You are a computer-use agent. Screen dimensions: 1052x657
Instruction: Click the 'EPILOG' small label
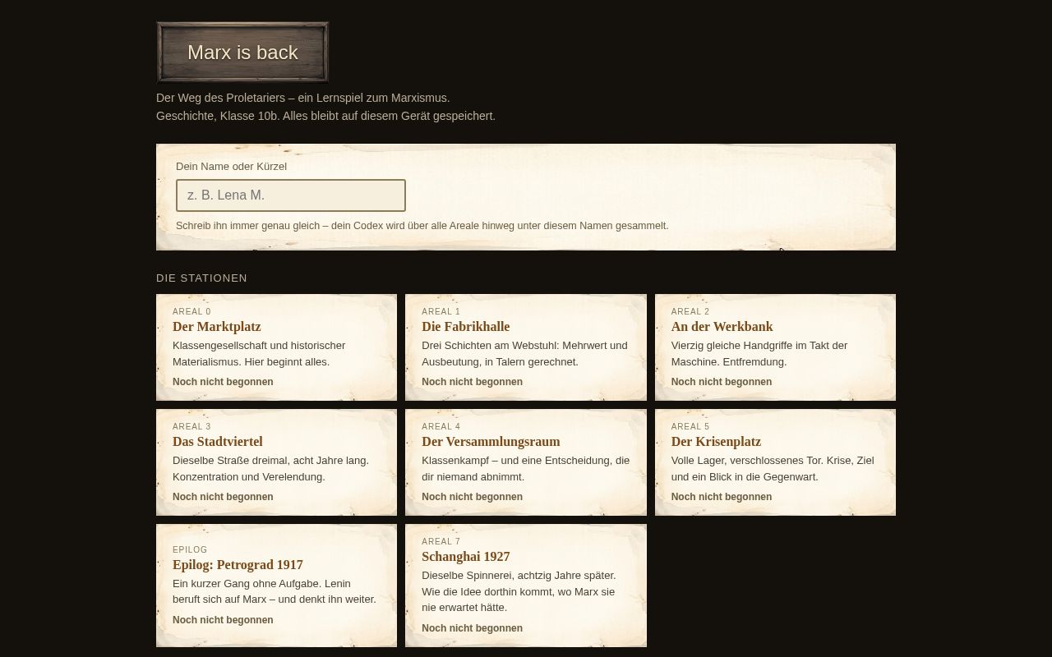click(x=190, y=549)
